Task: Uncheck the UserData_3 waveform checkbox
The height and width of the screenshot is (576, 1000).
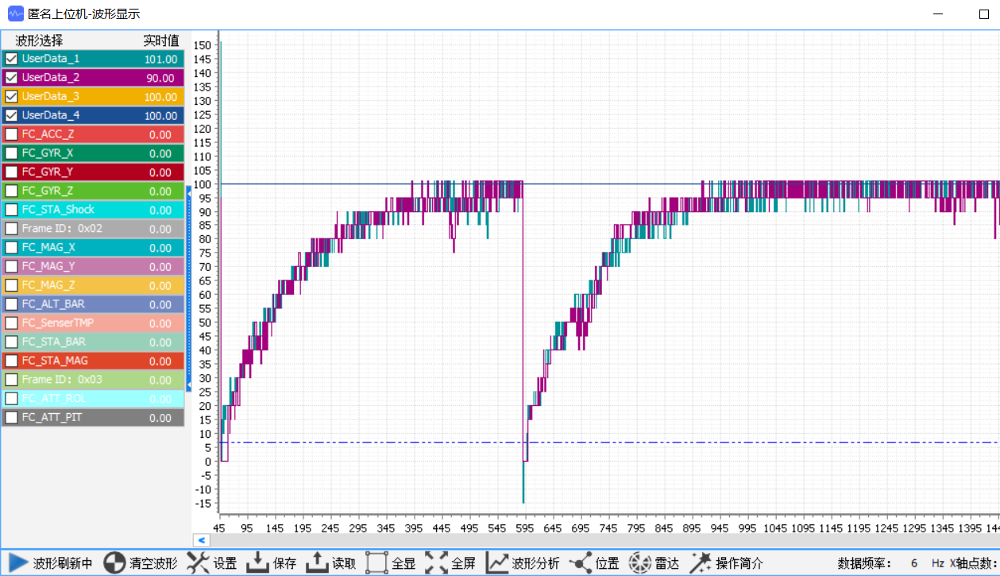Action: pyautogui.click(x=12, y=96)
